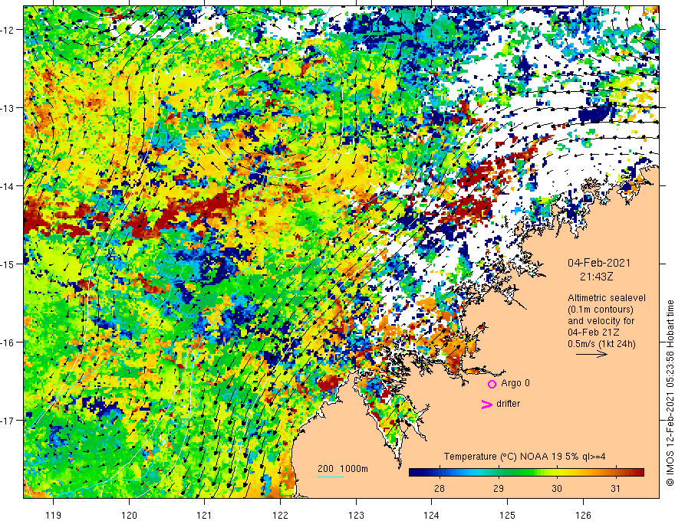Click the '28' colorbar tick label

click(440, 488)
